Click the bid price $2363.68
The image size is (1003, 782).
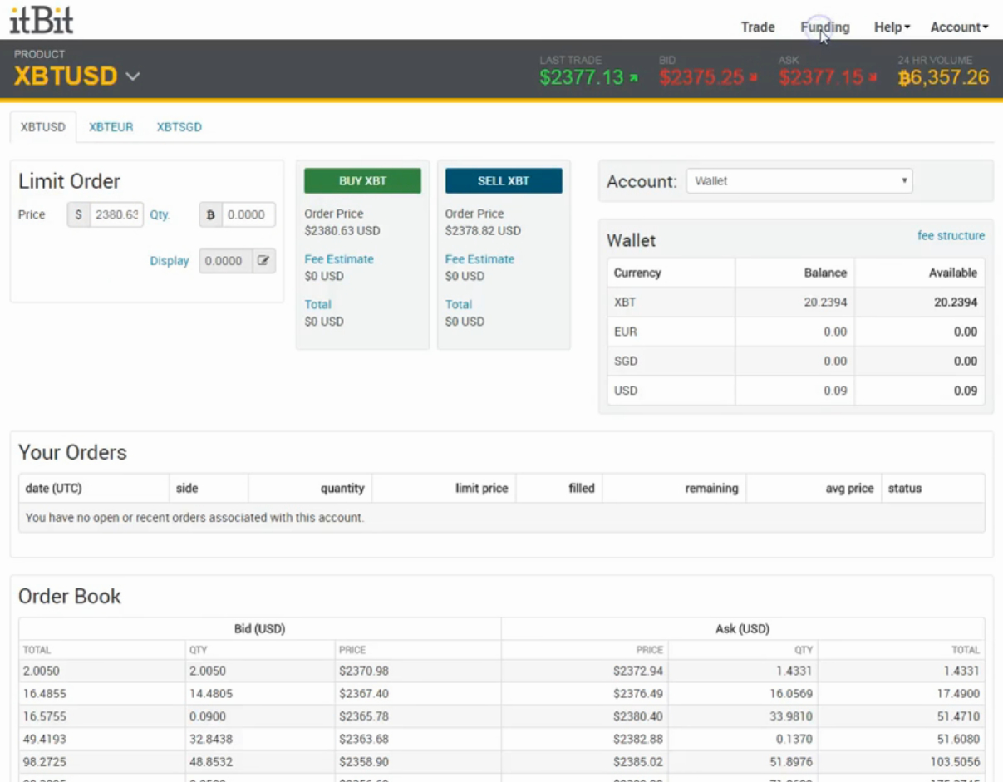(364, 739)
